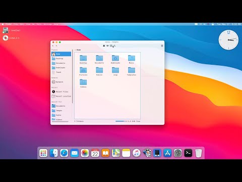The width and height of the screenshot is (242, 182).
Task: Open Mail from the dock
Action: [x=75, y=153]
